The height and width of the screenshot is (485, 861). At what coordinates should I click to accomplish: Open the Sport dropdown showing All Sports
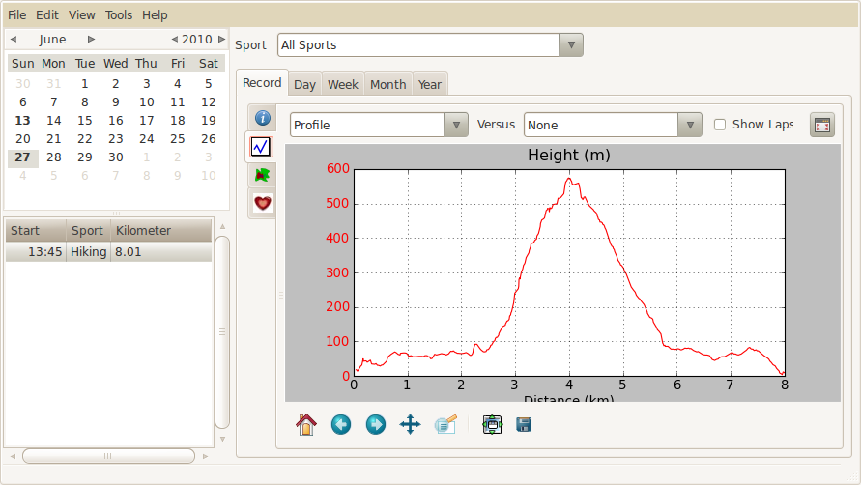430,44
